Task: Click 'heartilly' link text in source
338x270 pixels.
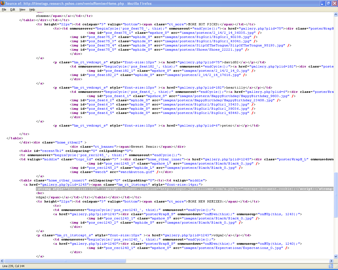Action: [236, 88]
